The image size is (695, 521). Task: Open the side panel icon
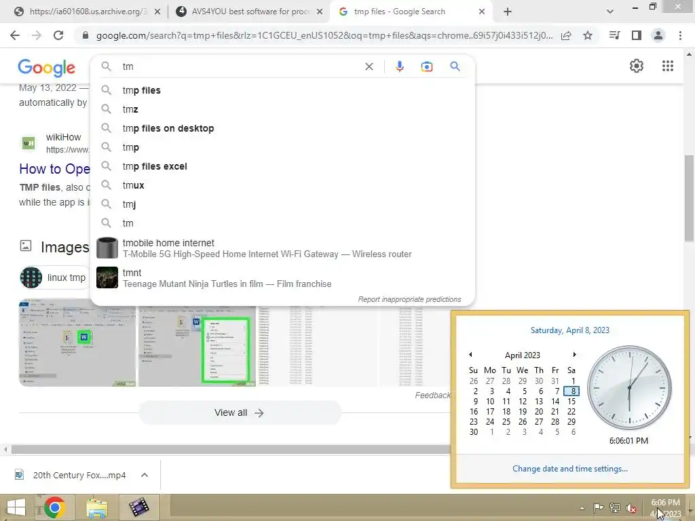coord(637,35)
